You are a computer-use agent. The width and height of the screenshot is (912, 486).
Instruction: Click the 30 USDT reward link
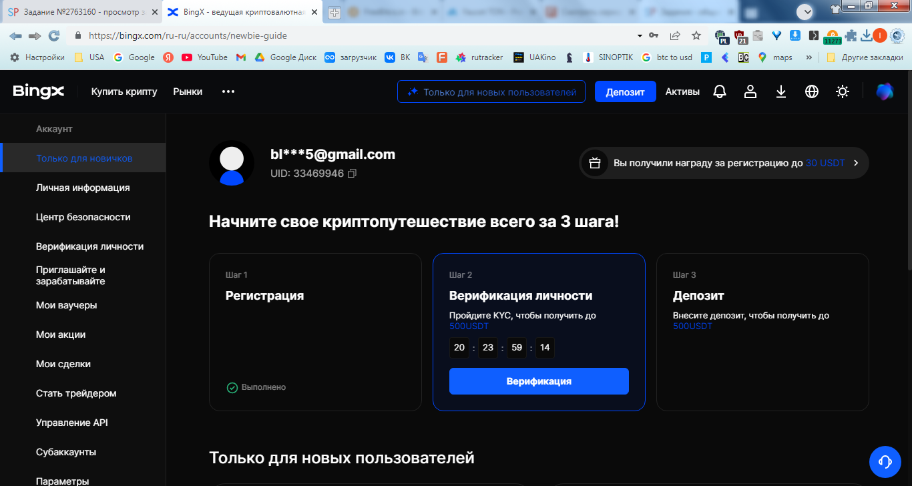click(x=825, y=163)
